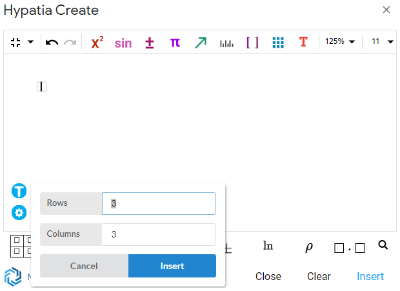Select the matrix grid template icon
The image size is (400, 291).
click(21, 246)
